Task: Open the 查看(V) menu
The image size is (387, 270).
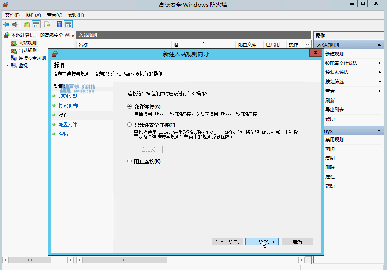Action: pos(54,15)
